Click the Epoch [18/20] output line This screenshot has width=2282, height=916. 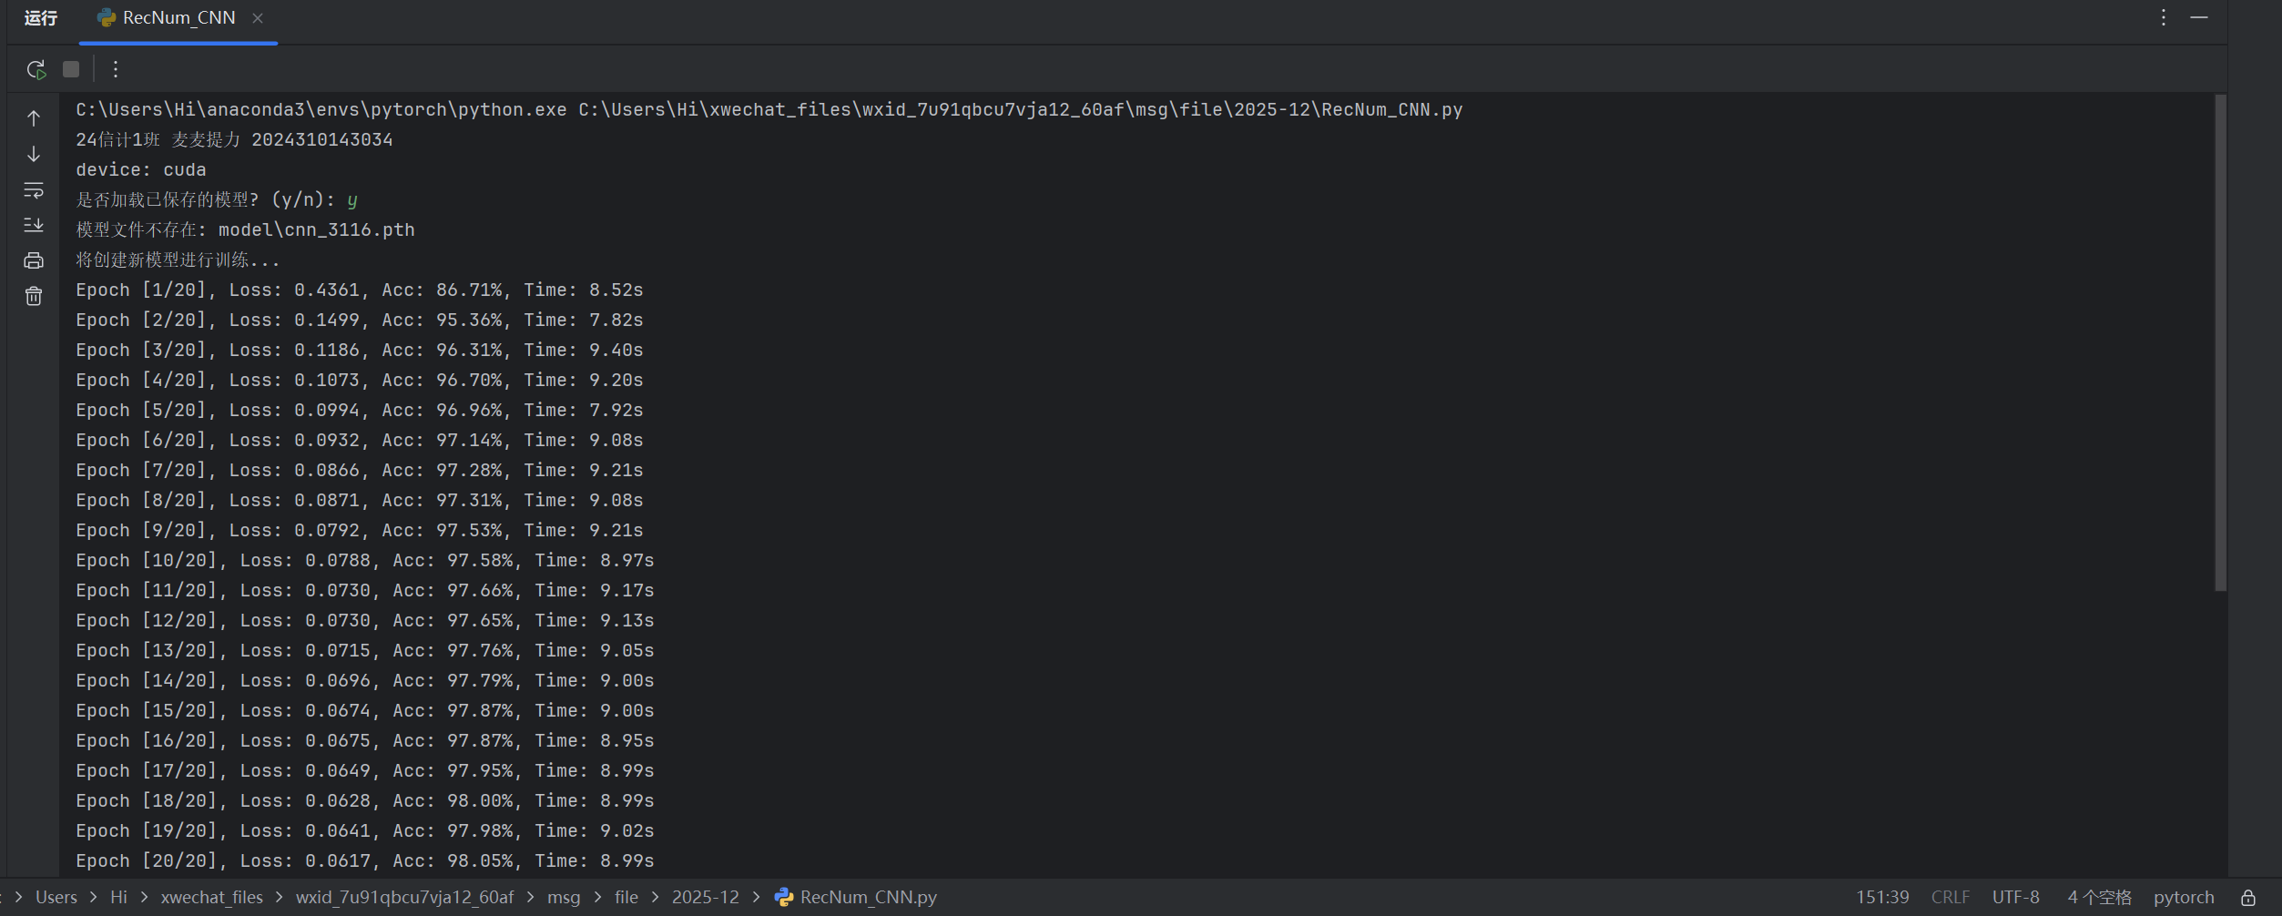[365, 801]
